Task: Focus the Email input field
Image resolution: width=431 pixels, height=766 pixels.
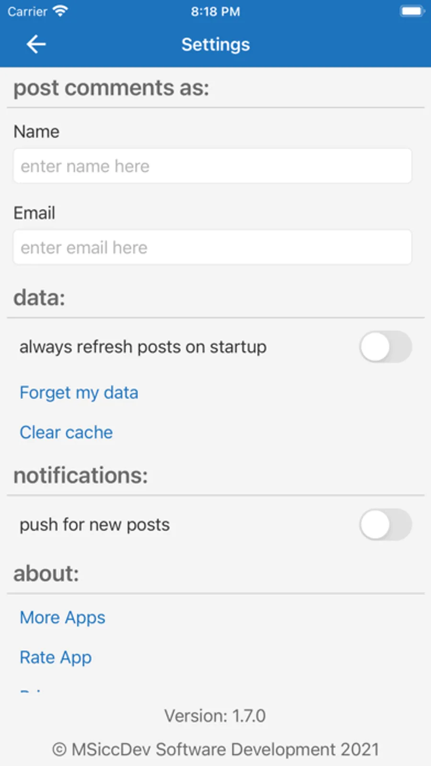Action: coord(212,247)
